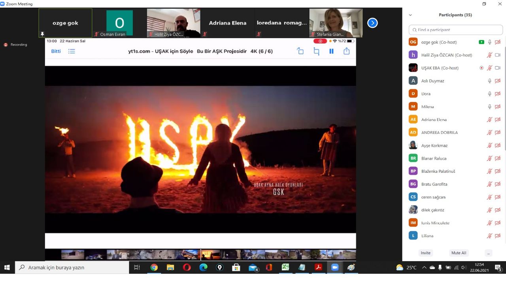The width and height of the screenshot is (506, 284).
Task: Open Task View from the taskbar
Action: coord(137,267)
